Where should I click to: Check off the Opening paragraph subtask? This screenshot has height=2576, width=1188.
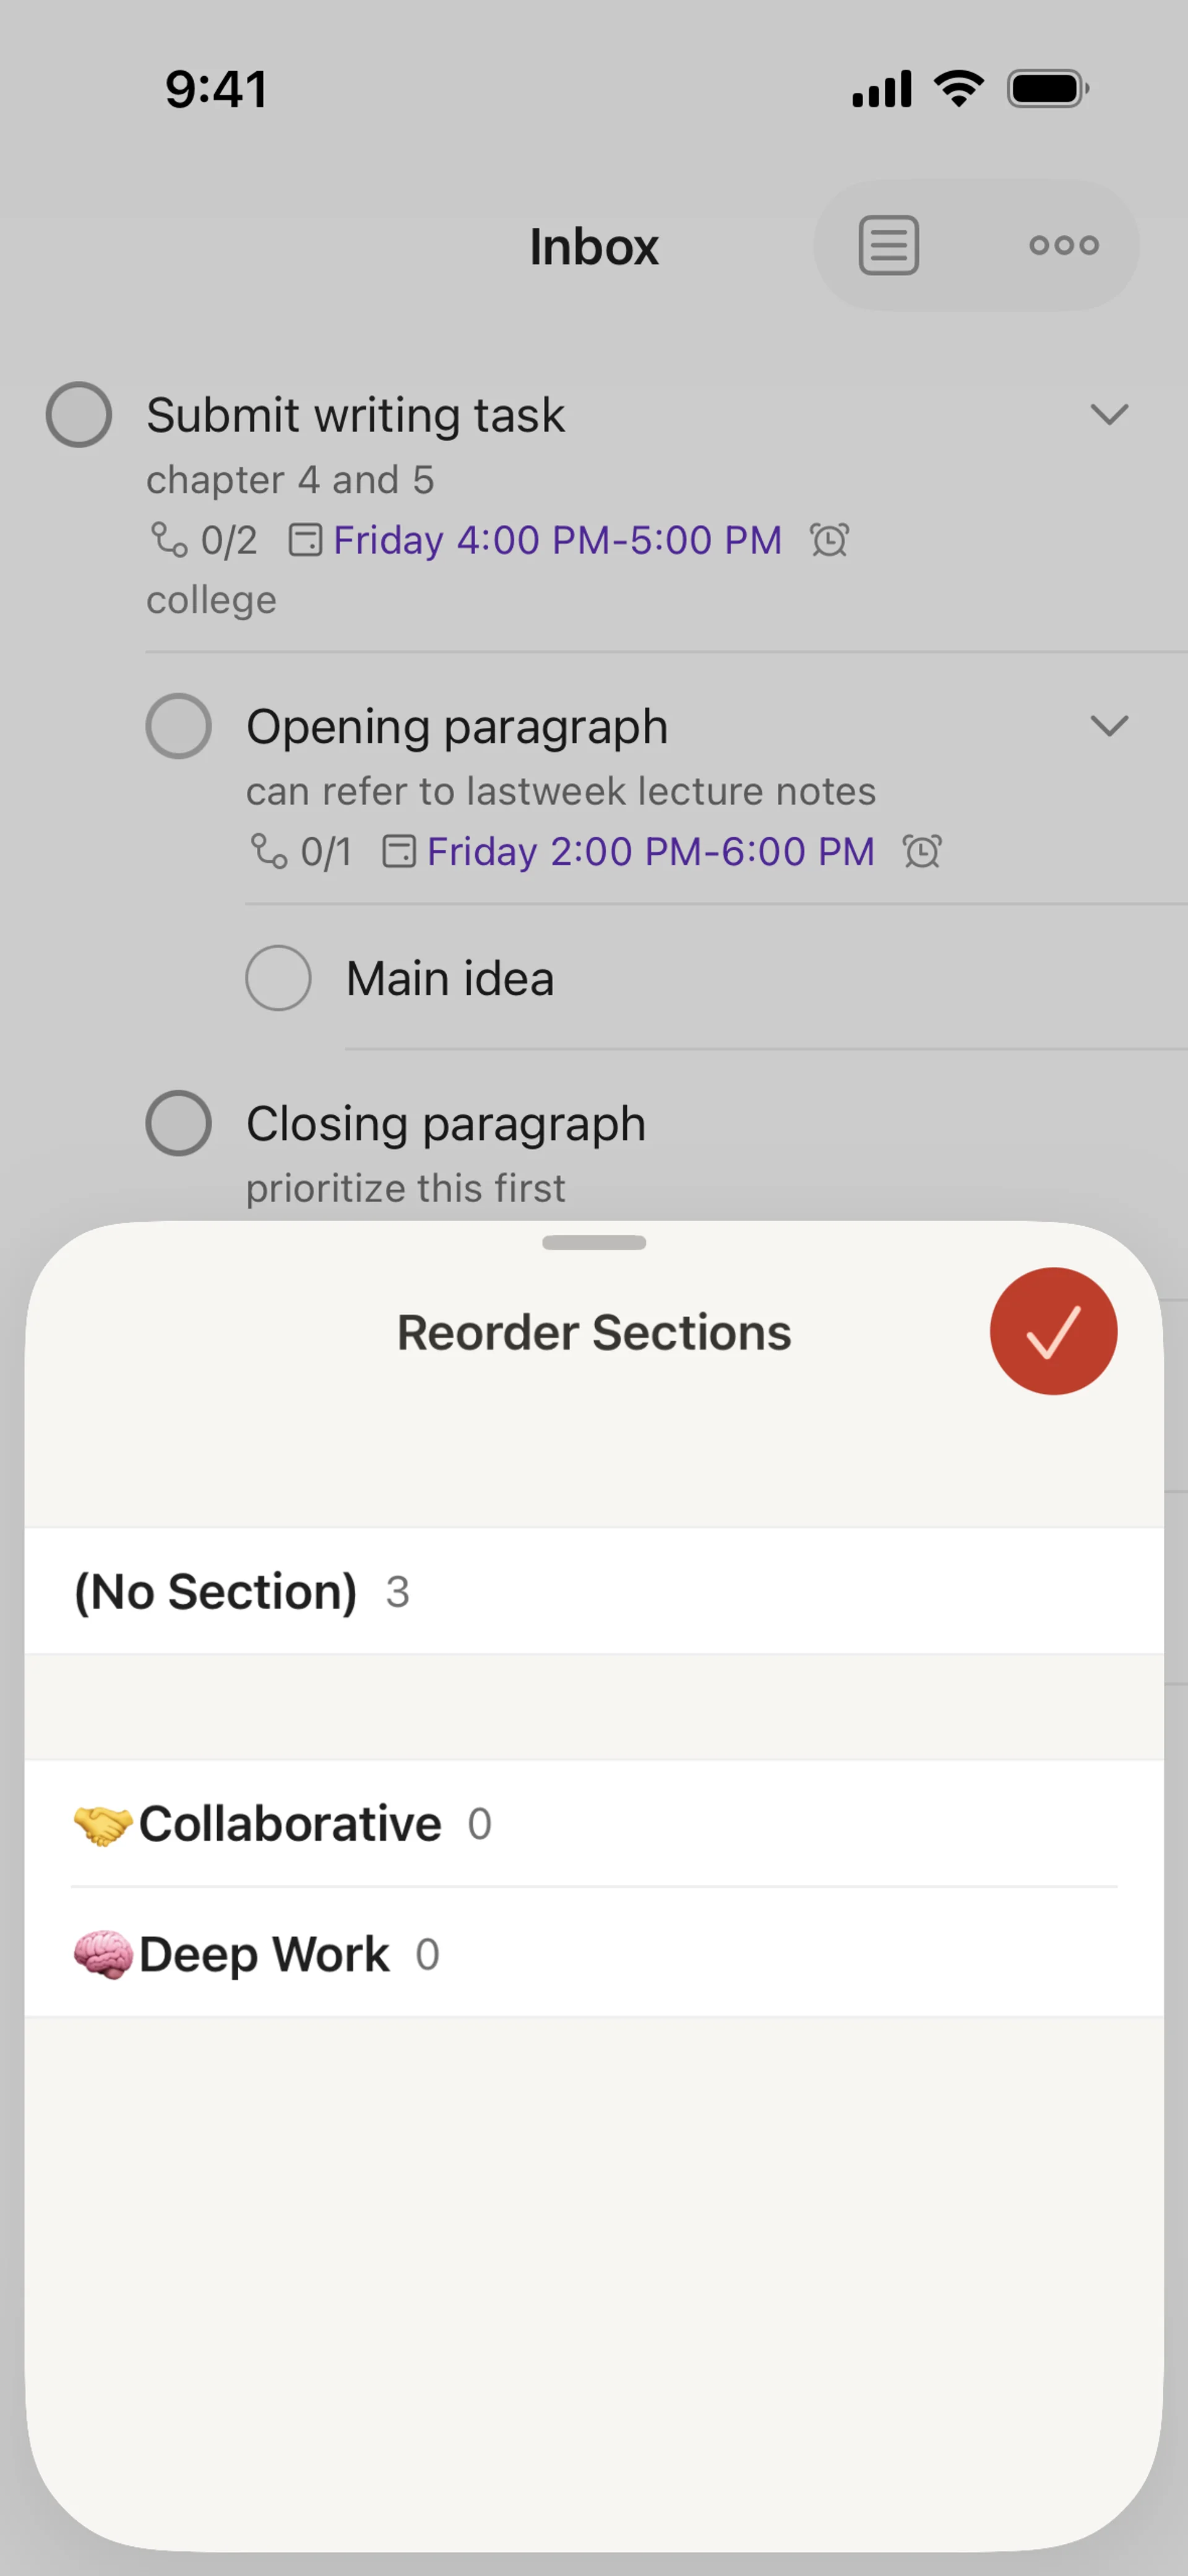point(179,726)
